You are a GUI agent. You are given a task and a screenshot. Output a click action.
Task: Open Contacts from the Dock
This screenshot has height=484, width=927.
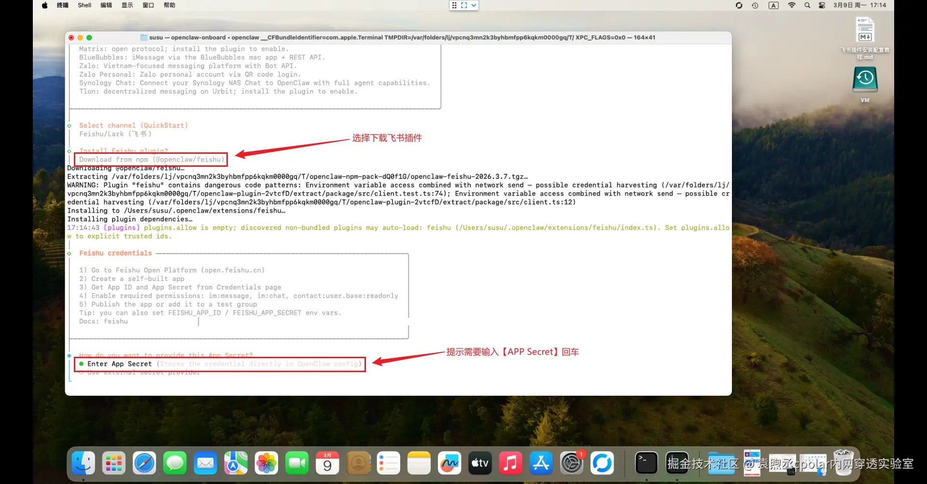358,463
